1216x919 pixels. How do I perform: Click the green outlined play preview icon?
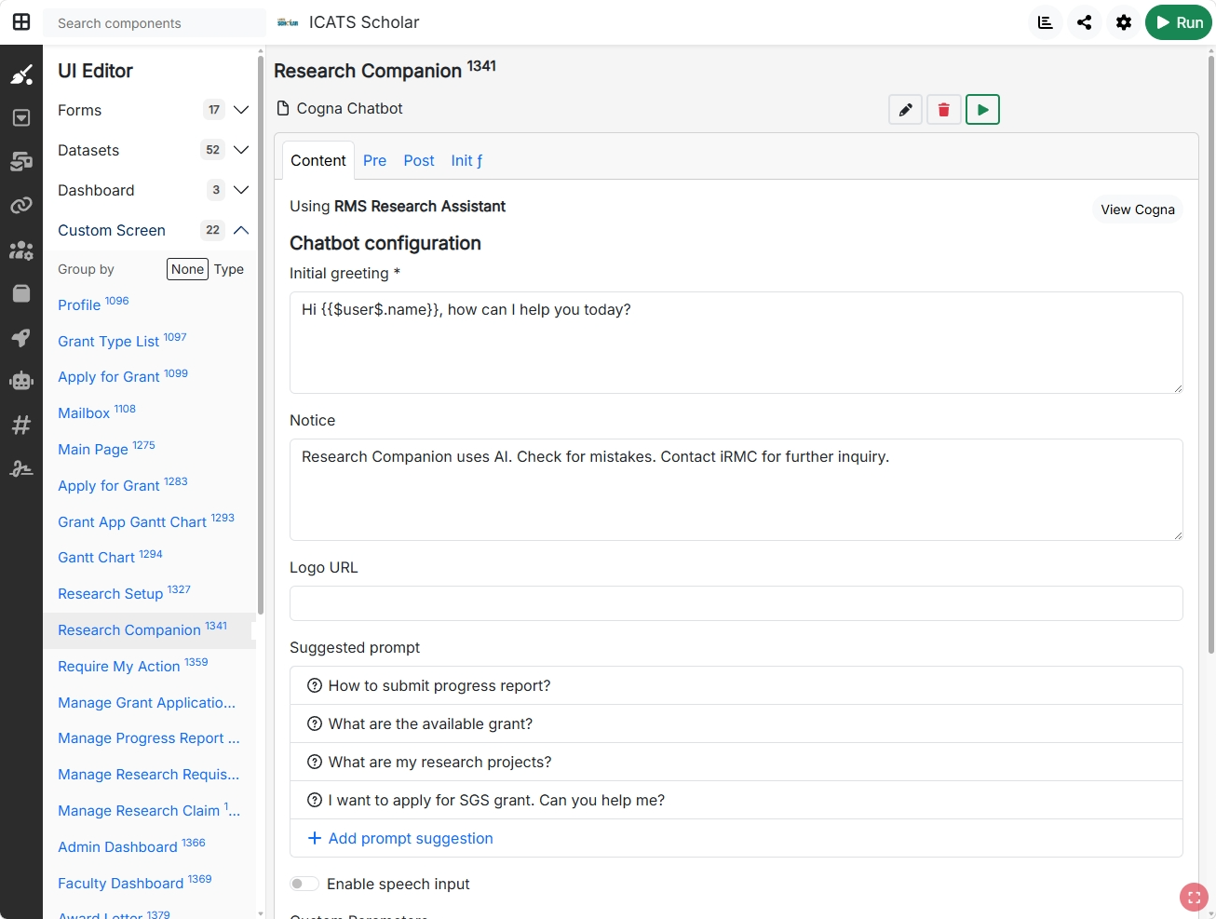pyautogui.click(x=982, y=110)
